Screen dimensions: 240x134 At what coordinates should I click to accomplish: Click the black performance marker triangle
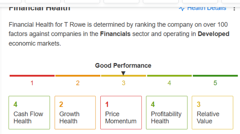[x=123, y=73]
